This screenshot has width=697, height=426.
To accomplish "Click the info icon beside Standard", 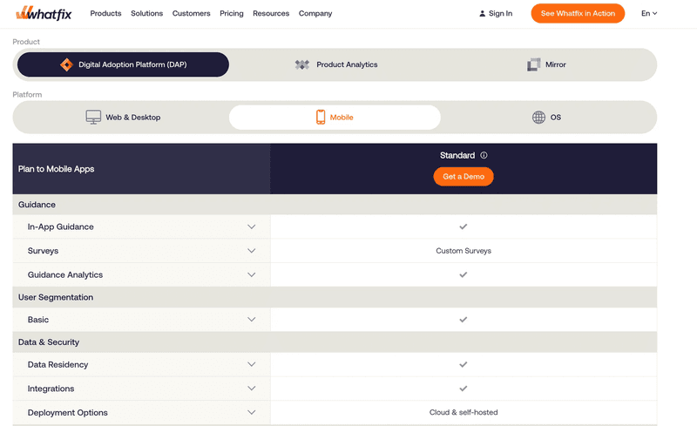I will coord(484,155).
